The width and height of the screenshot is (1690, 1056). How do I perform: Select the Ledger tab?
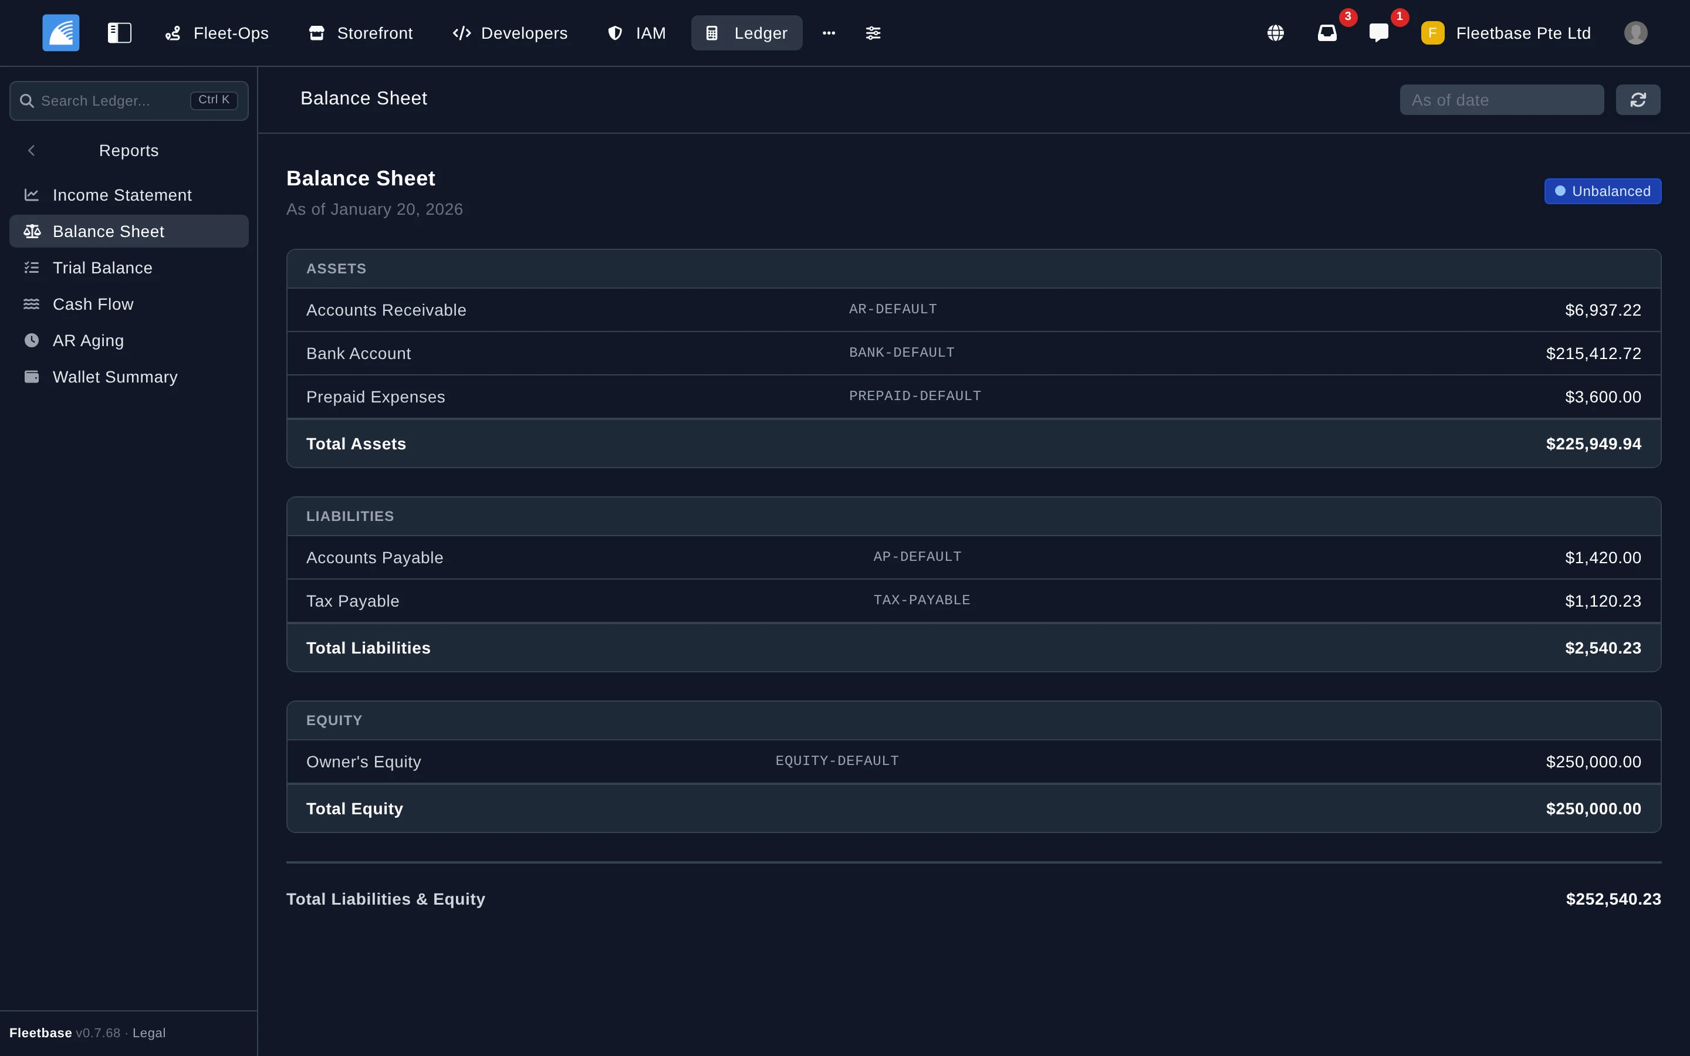click(746, 33)
